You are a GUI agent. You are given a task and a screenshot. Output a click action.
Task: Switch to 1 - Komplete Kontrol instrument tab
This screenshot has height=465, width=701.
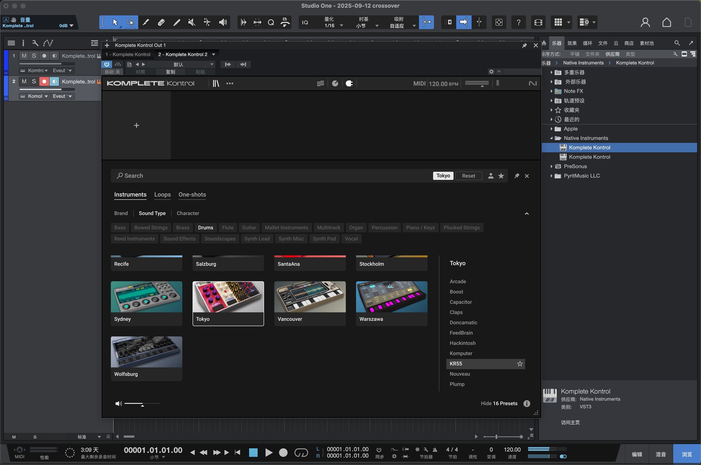pos(128,54)
